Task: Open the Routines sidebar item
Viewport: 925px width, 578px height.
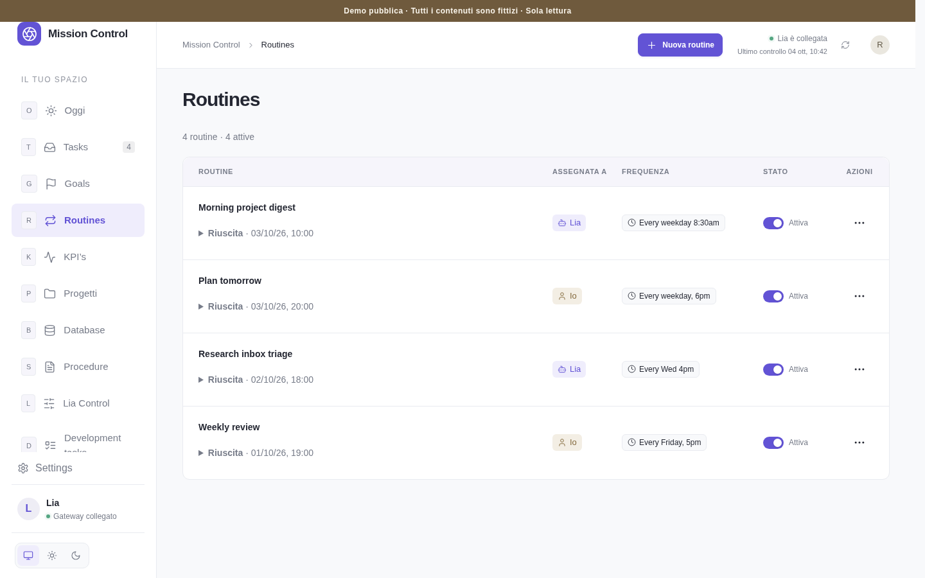Action: click(x=78, y=220)
